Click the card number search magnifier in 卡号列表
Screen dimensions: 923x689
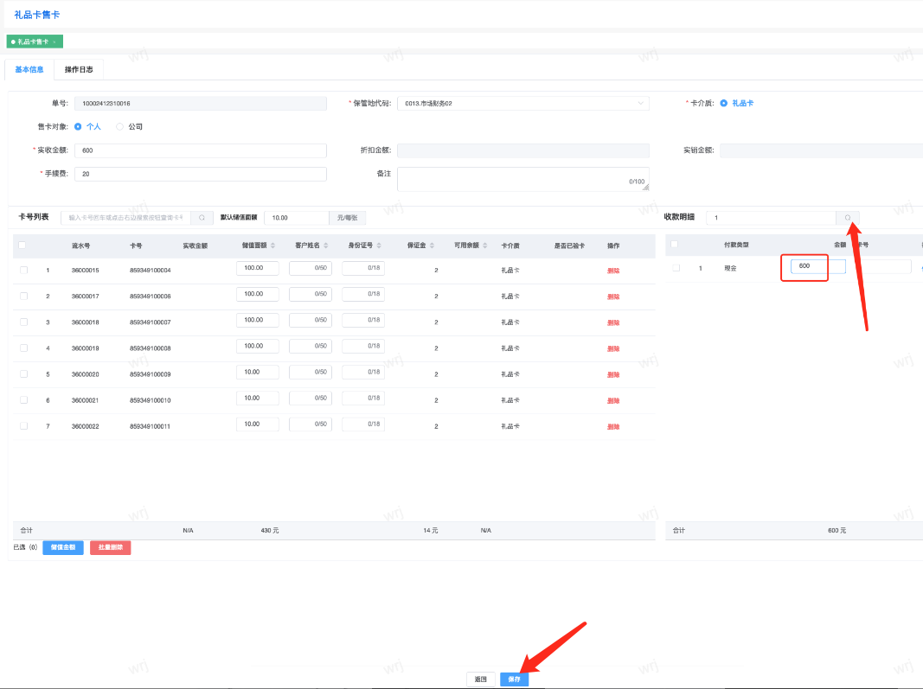coord(202,218)
